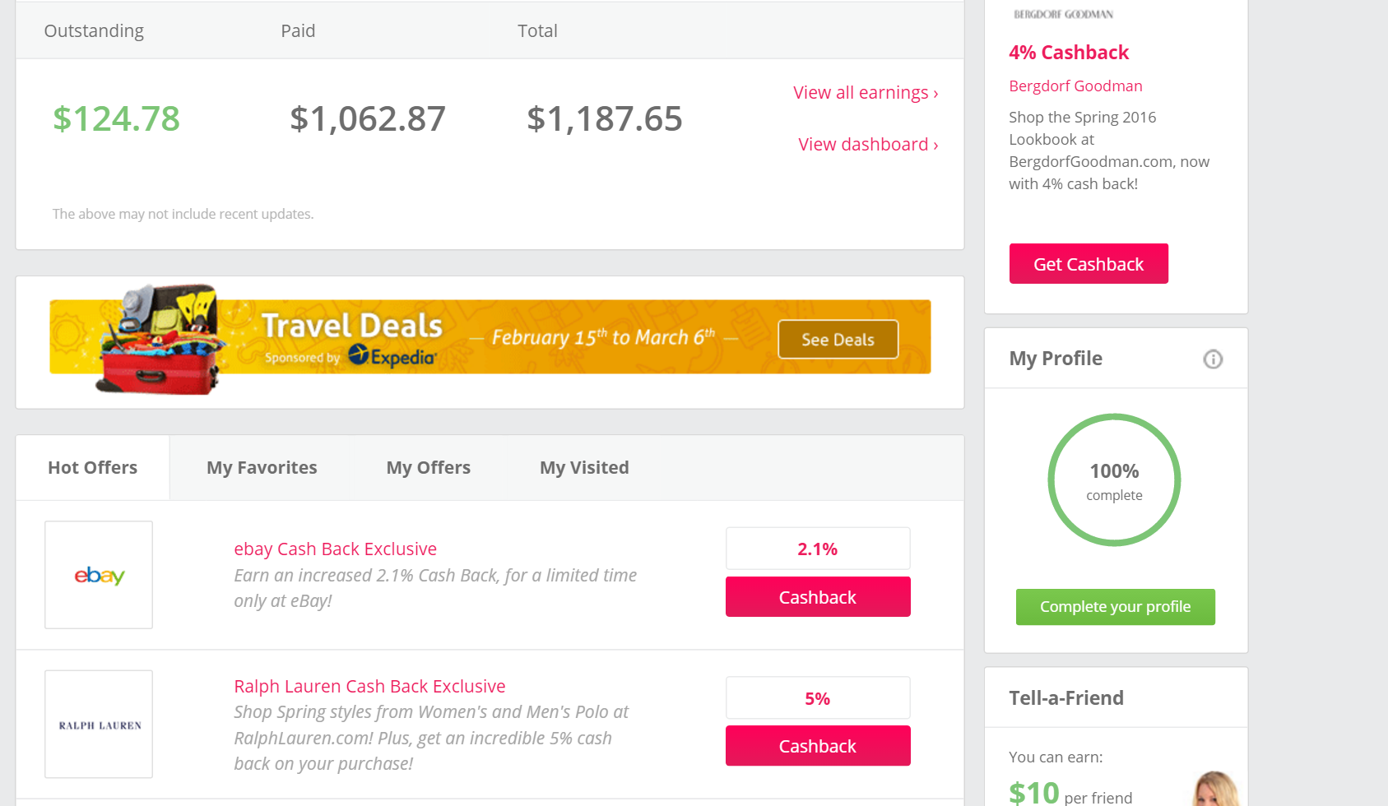This screenshot has height=806, width=1388.
Task: Click the Expedia logo in banner
Action: (392, 356)
